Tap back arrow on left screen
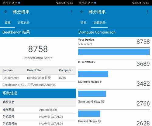Screen dimensions: 152x126 tap(6, 12)
